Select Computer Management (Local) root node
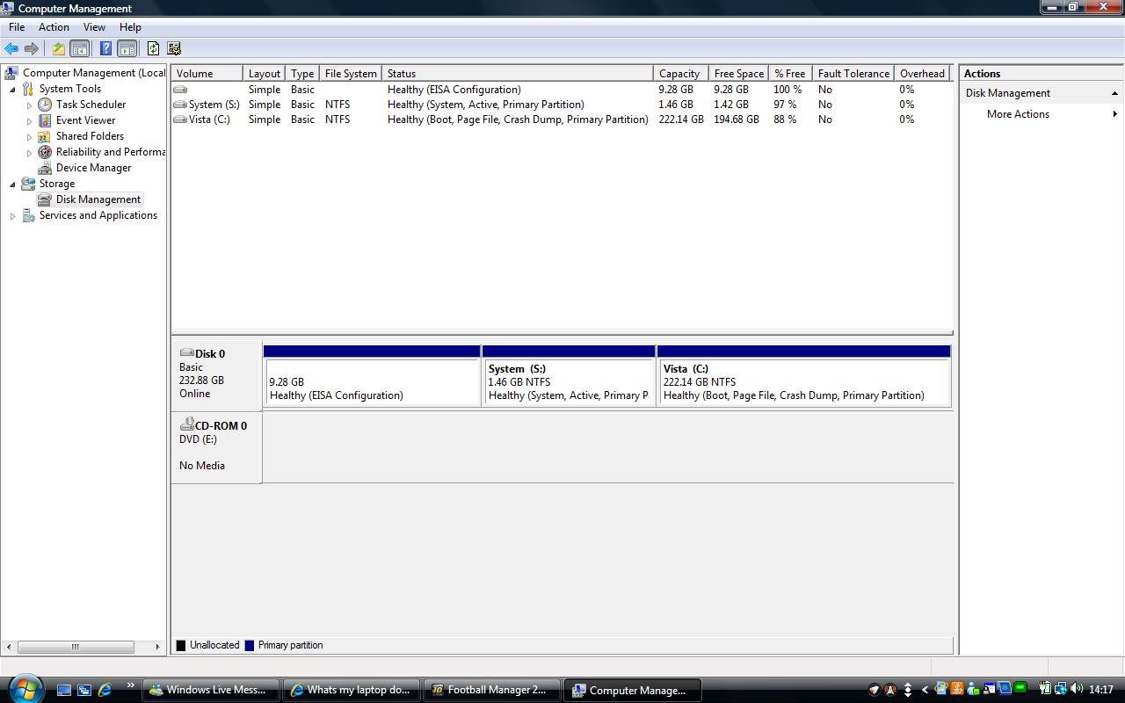This screenshot has width=1125, height=703. (93, 73)
